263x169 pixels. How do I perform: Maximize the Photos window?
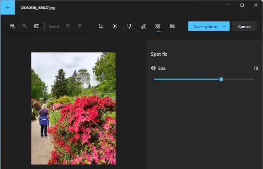click(x=242, y=5)
